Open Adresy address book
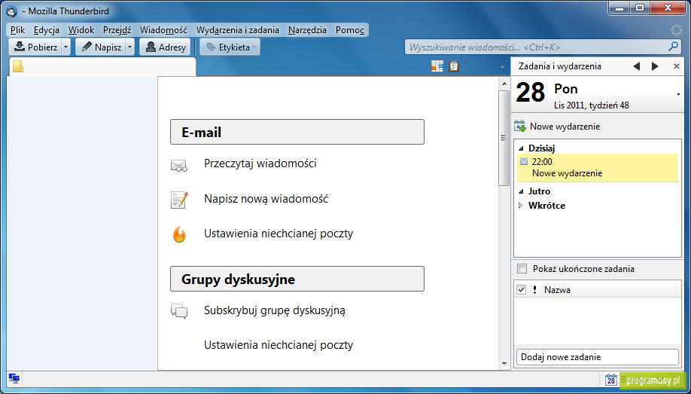 click(x=165, y=47)
